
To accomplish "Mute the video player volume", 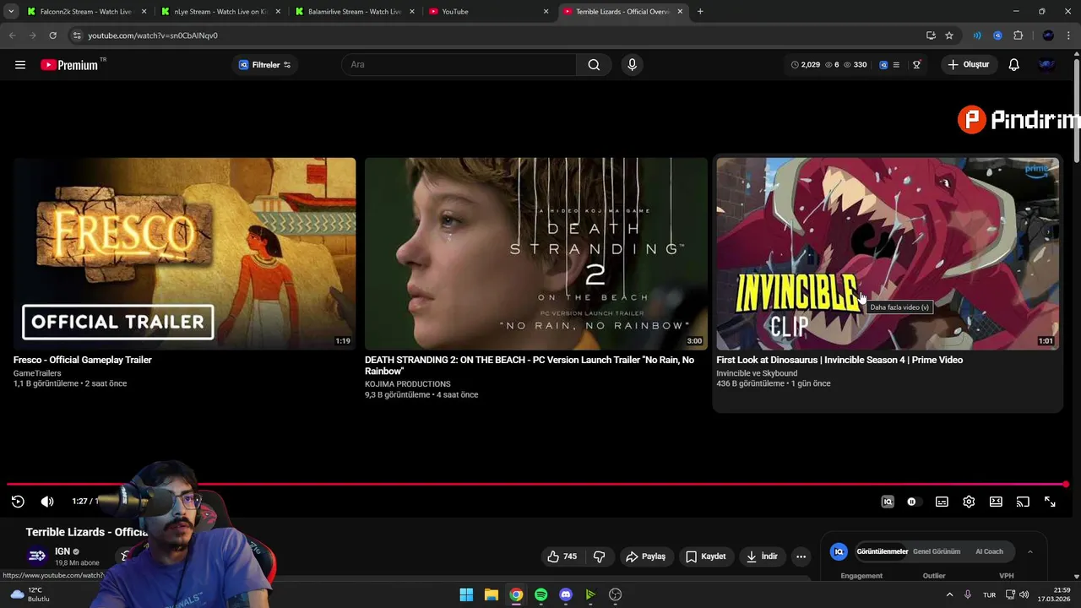I will point(47,502).
